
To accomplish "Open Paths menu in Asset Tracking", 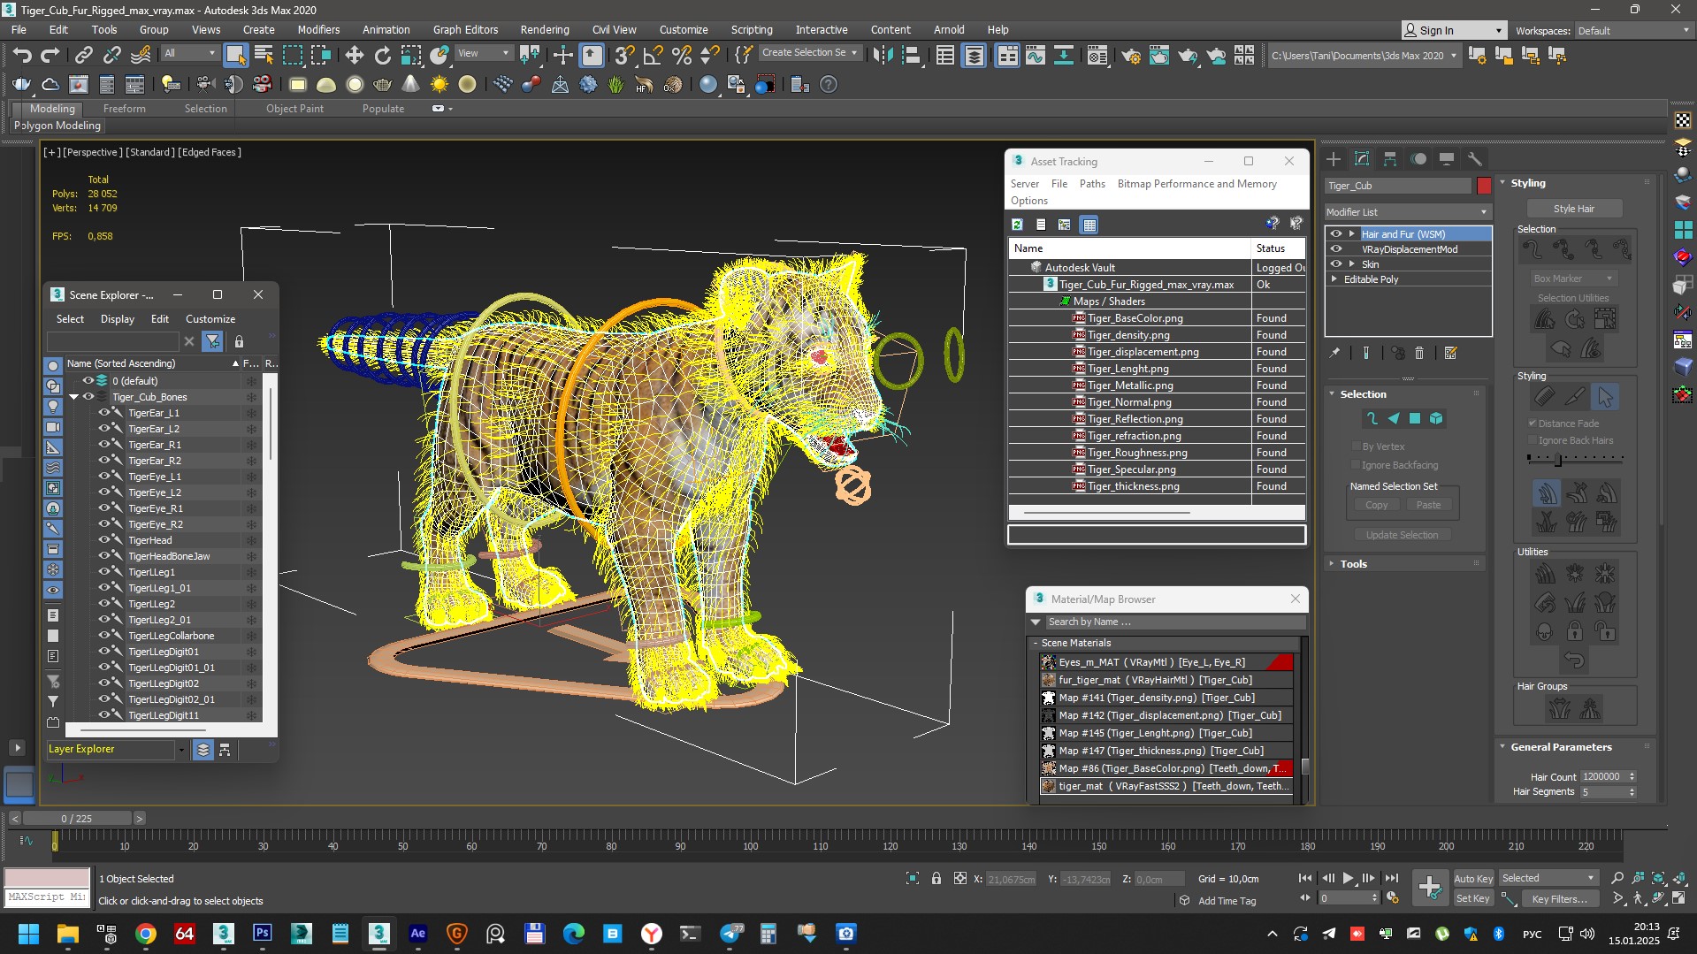I will click(1092, 184).
